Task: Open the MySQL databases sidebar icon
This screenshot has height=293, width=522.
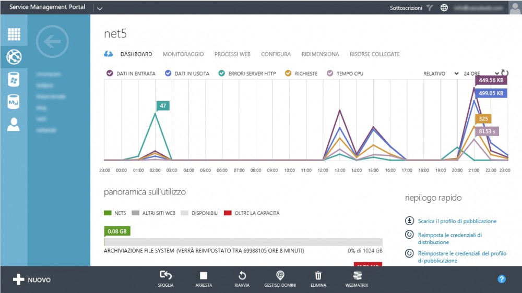Action: (14, 102)
